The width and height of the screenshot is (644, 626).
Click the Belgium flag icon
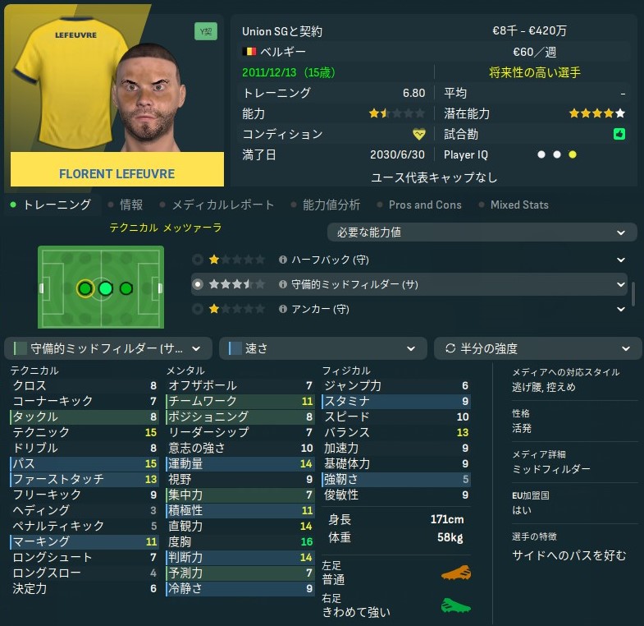[249, 52]
